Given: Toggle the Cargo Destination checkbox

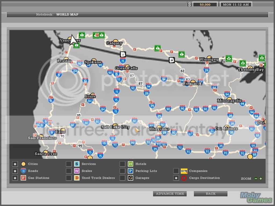Looking at the screenshot, I should click(176, 178).
